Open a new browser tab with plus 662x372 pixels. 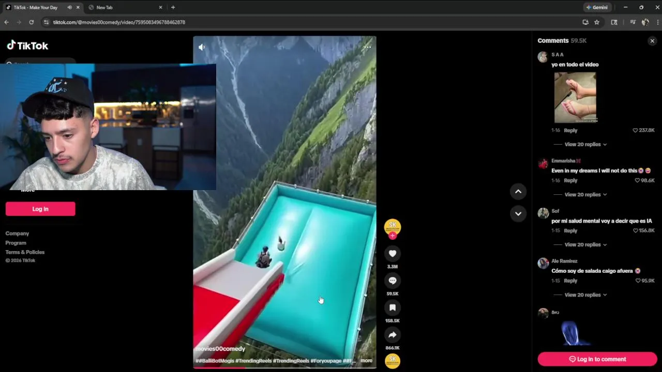tap(173, 7)
